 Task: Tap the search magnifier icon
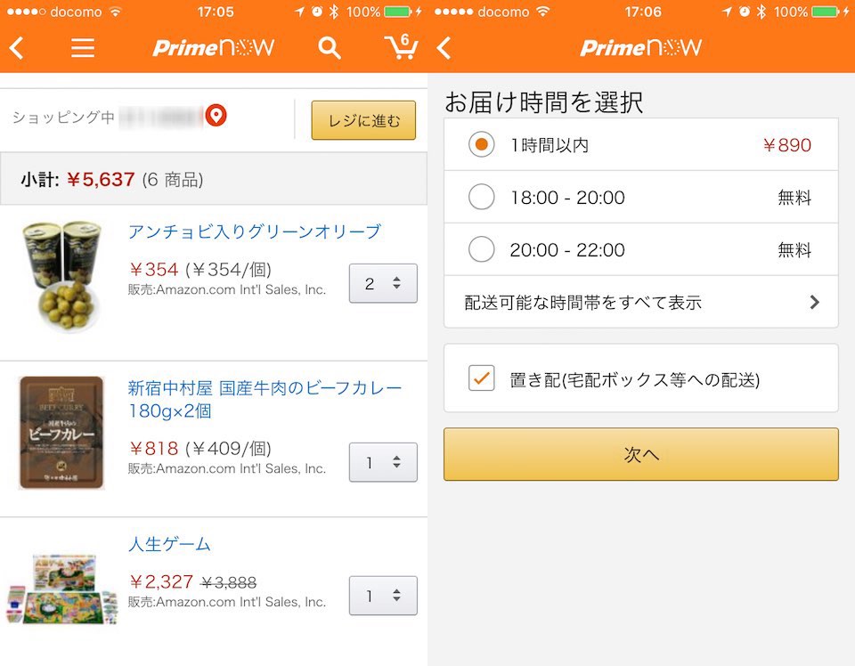tap(330, 48)
